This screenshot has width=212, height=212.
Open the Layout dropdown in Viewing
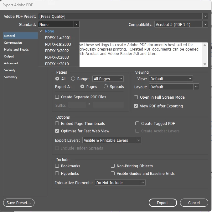coord(174,87)
